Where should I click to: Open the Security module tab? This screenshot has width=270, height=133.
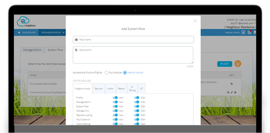coord(99,89)
